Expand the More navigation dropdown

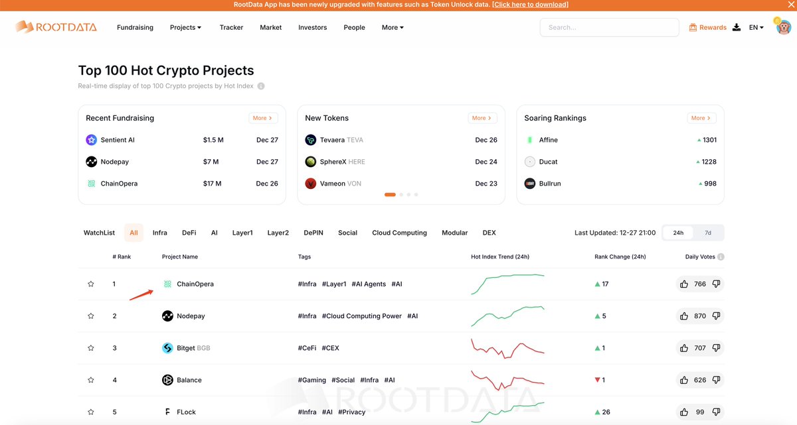tap(393, 27)
